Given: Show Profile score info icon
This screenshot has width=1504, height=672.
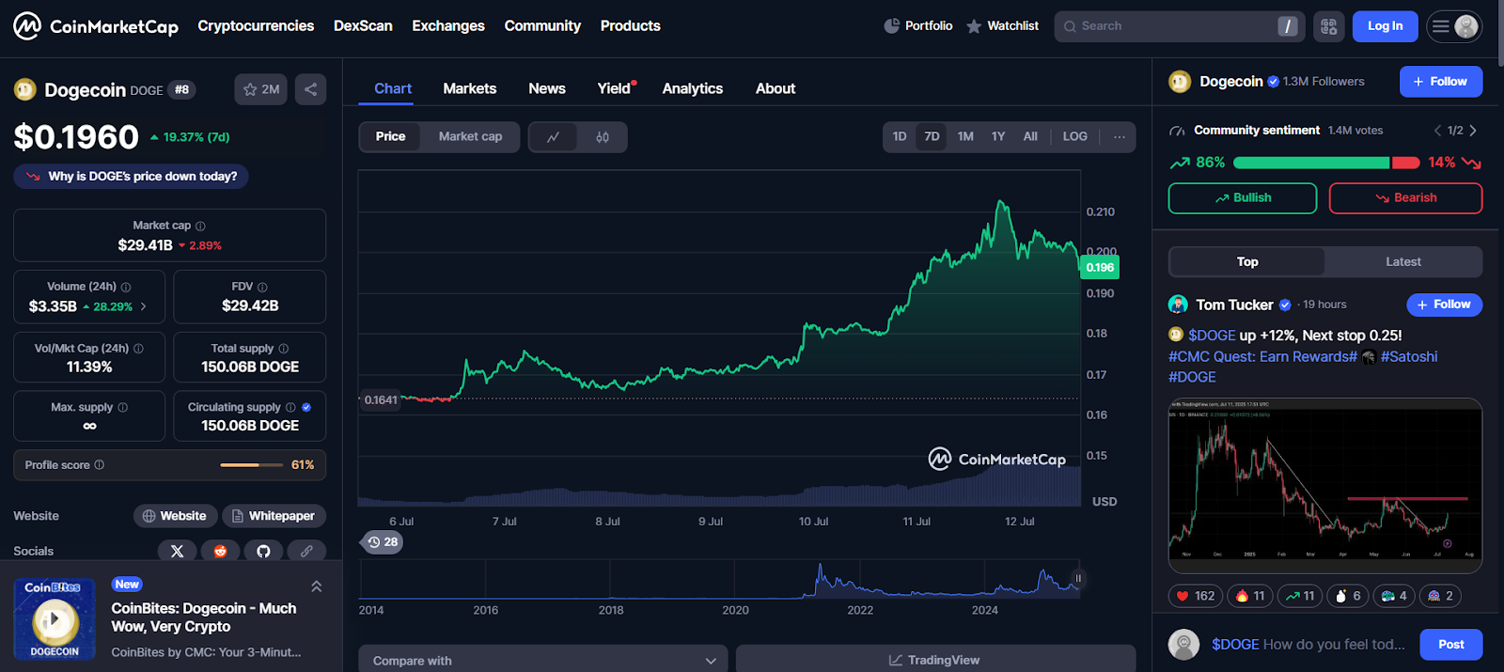Looking at the screenshot, I should click(x=100, y=465).
